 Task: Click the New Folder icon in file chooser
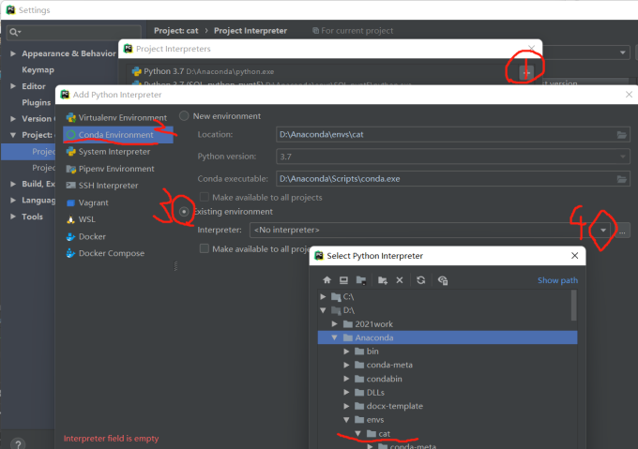(x=382, y=280)
